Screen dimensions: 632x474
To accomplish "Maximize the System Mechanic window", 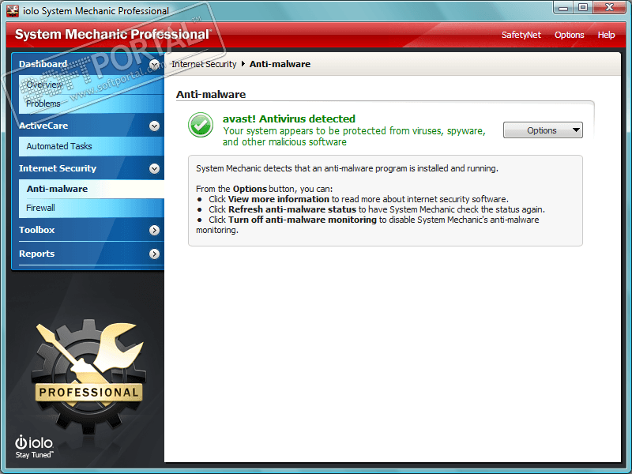I will 583,8.
